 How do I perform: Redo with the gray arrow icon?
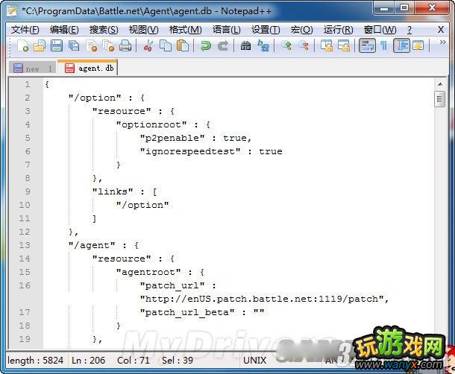(223, 45)
